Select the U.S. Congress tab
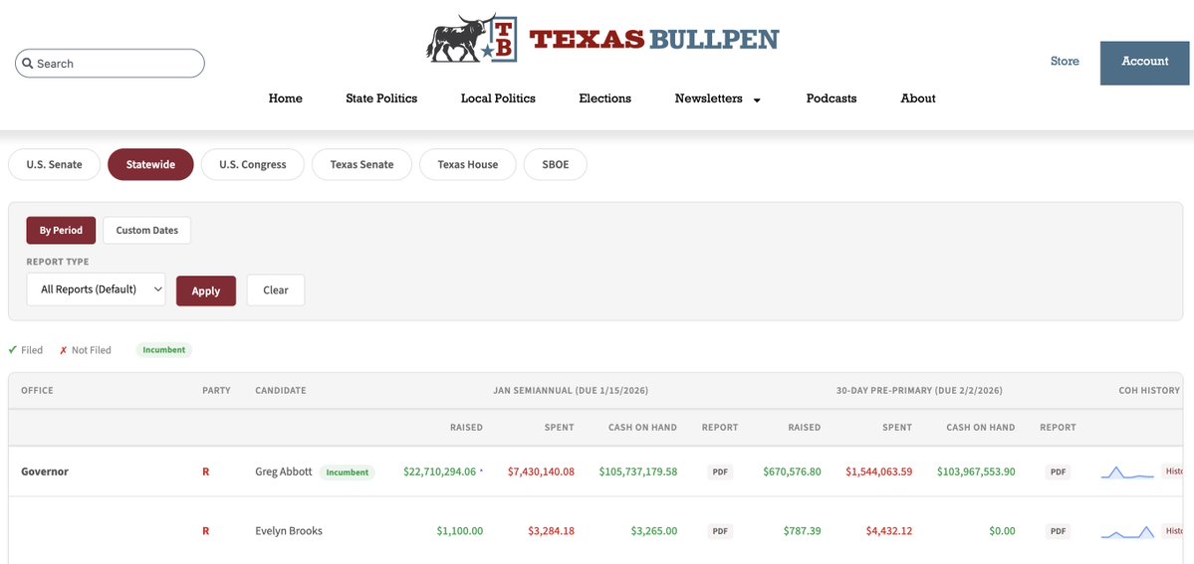The width and height of the screenshot is (1194, 564). tap(253, 164)
